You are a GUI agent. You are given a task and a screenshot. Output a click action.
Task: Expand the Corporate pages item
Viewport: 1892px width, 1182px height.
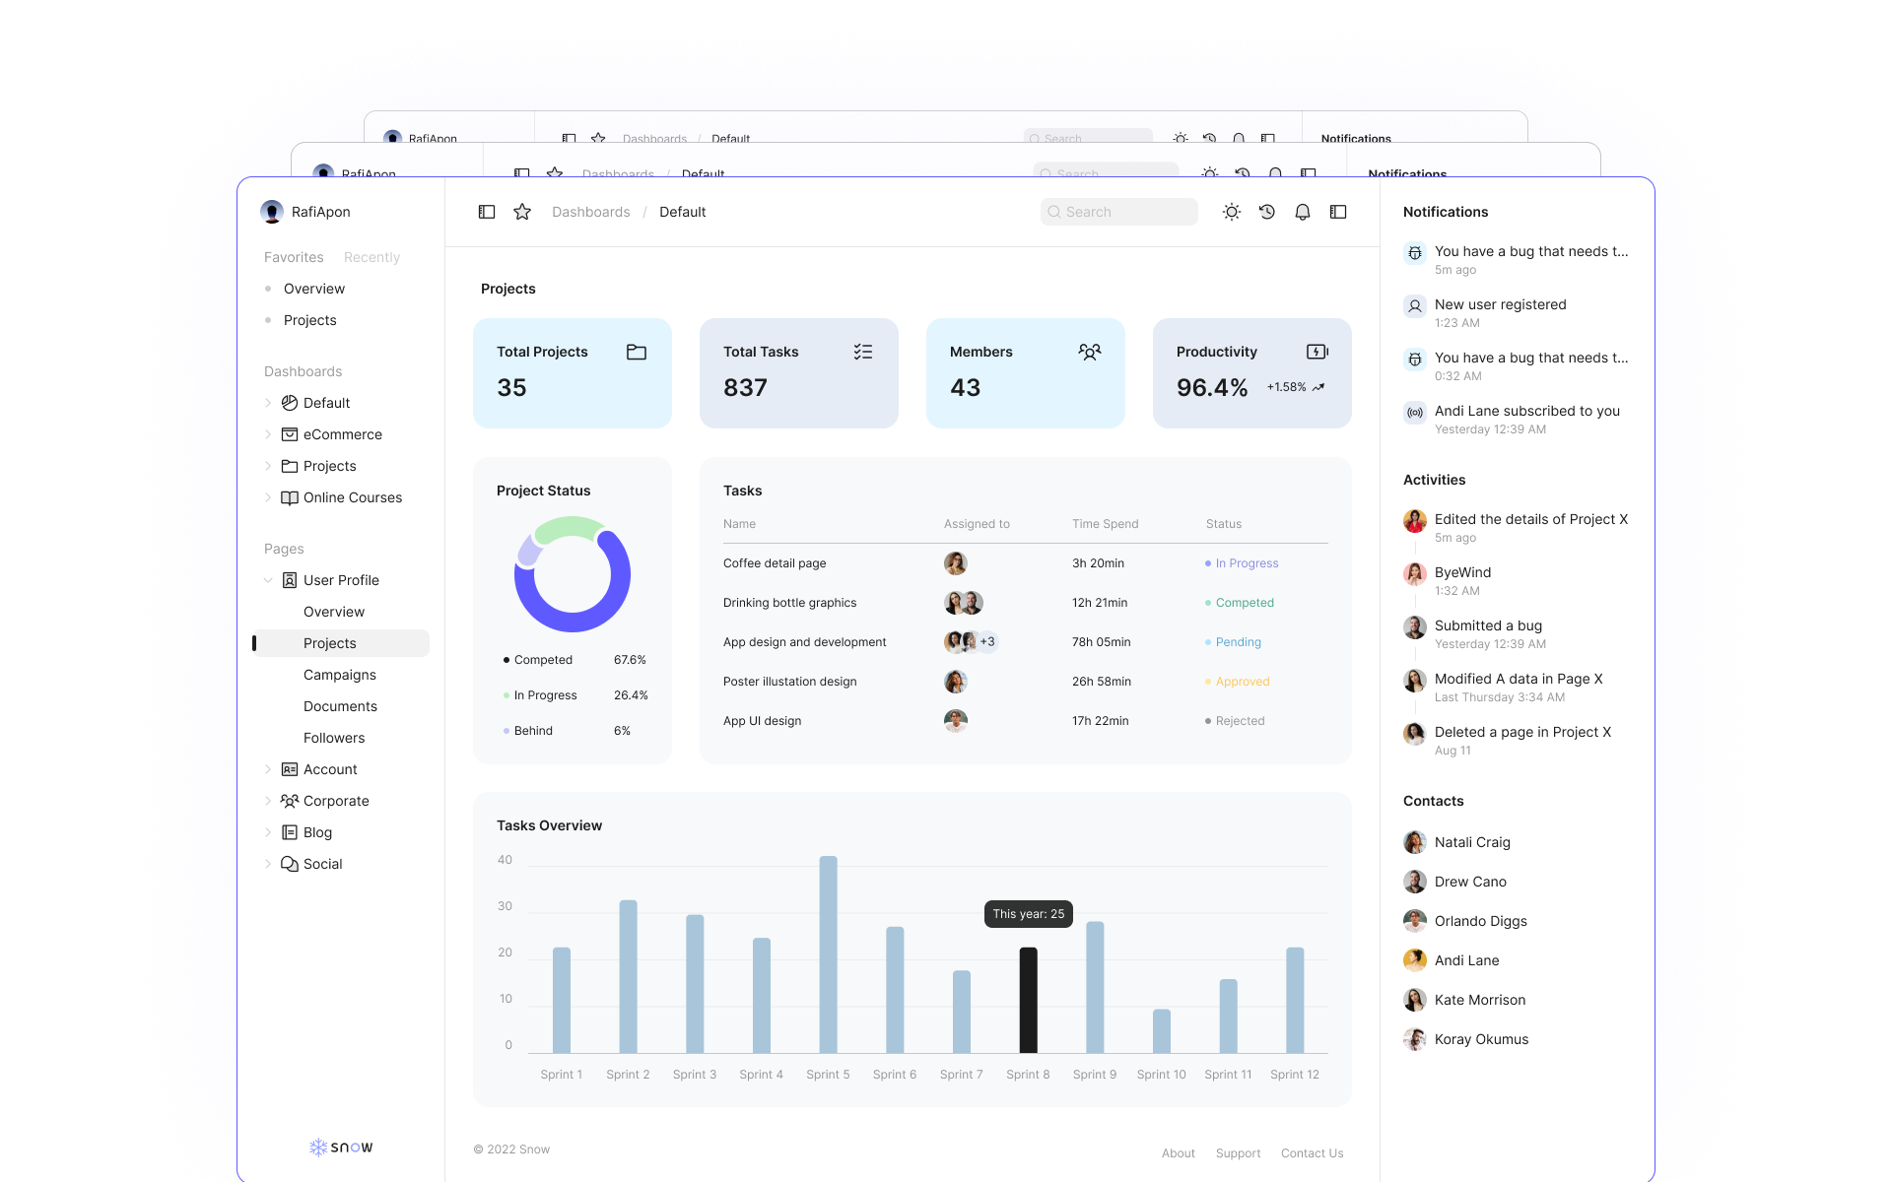268,801
